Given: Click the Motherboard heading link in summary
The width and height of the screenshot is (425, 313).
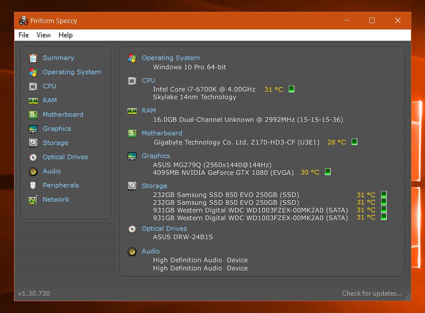Looking at the screenshot, I should (162, 133).
